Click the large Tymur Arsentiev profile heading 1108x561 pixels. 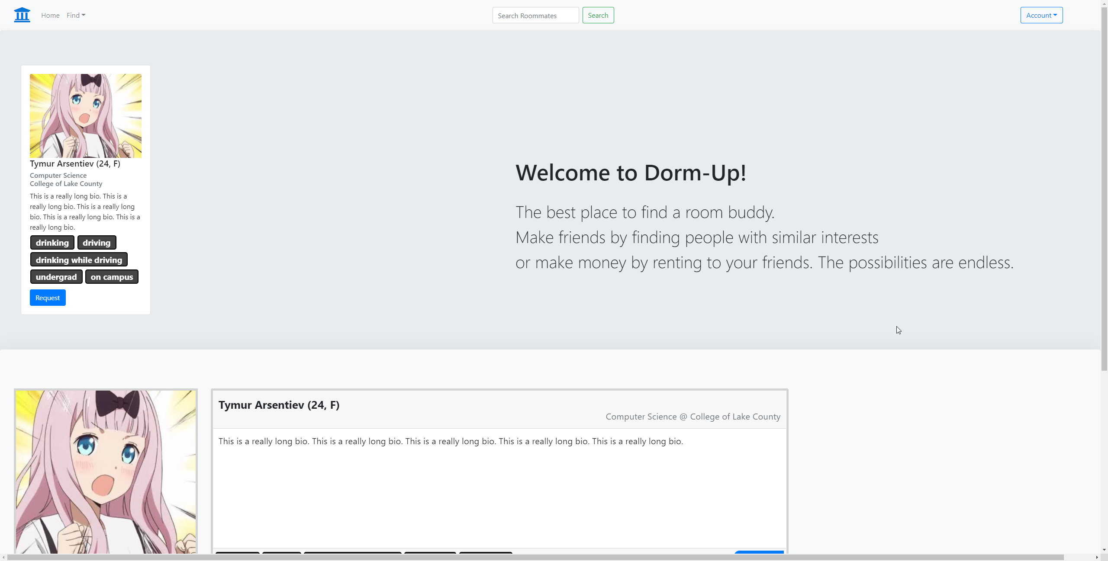[x=279, y=405]
